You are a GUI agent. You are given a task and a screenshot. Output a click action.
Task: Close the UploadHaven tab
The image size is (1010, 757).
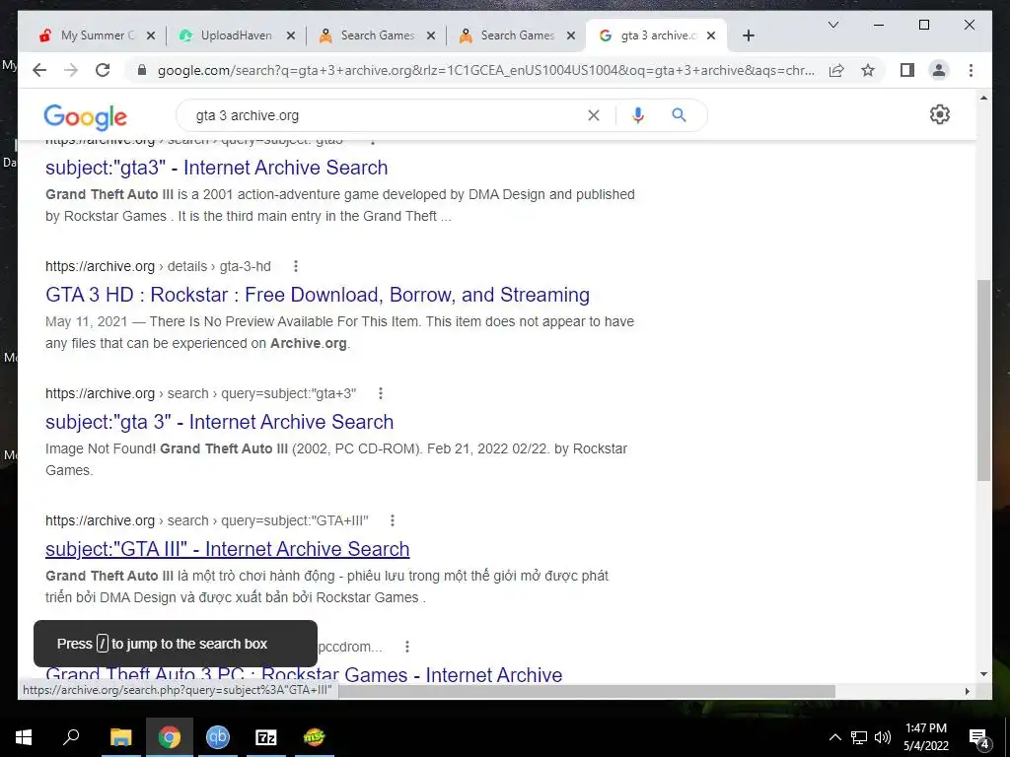point(291,35)
